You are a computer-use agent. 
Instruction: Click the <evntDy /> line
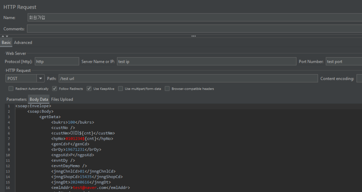(x=63, y=161)
